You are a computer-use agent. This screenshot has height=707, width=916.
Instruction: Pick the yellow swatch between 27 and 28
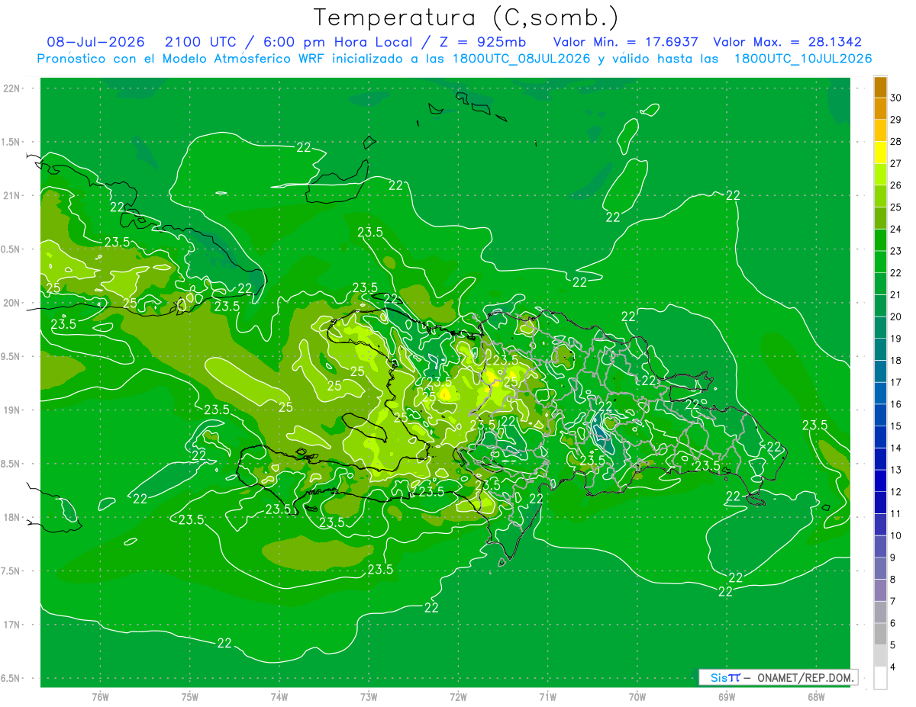(x=880, y=153)
